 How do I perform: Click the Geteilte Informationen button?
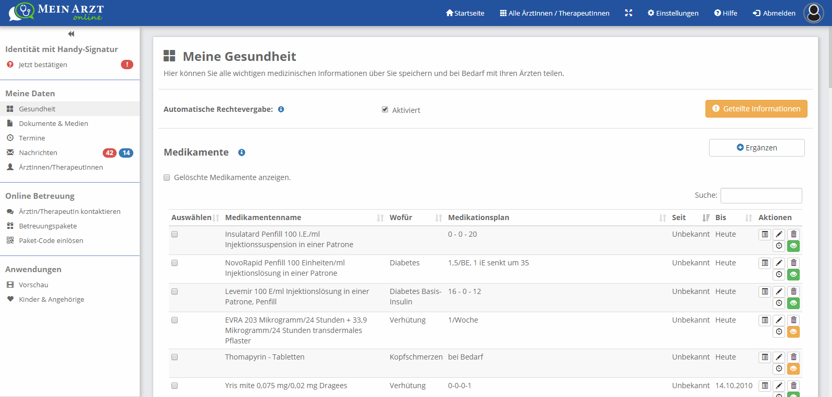756,109
